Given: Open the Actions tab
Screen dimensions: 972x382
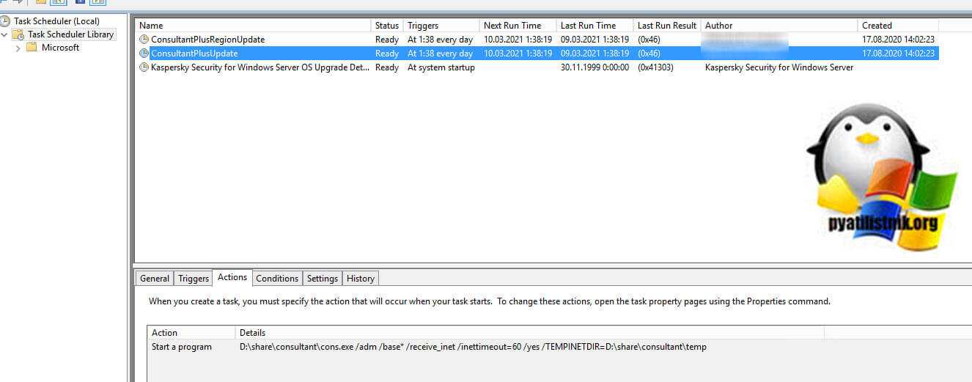Looking at the screenshot, I should (x=232, y=277).
